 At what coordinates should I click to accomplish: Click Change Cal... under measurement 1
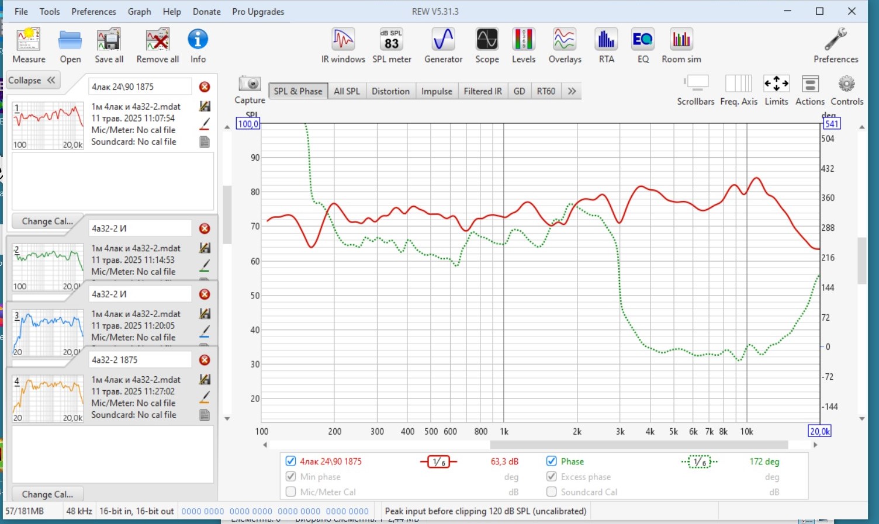[x=47, y=221]
